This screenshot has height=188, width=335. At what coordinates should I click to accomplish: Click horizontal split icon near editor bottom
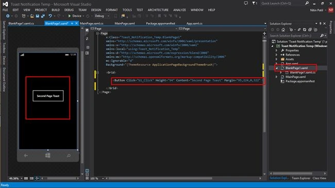point(87,175)
